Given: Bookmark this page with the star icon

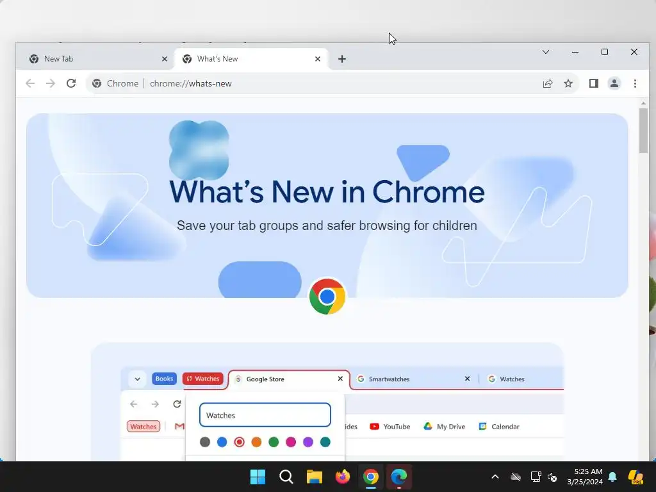Looking at the screenshot, I should pos(568,83).
